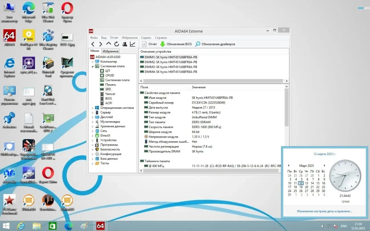Select March 19 on the calendar
This screenshot has height=231, width=370.
click(301, 187)
